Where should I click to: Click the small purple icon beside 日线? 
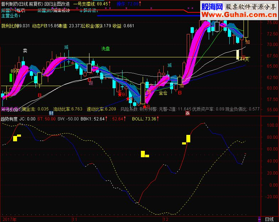click(x=259, y=219)
